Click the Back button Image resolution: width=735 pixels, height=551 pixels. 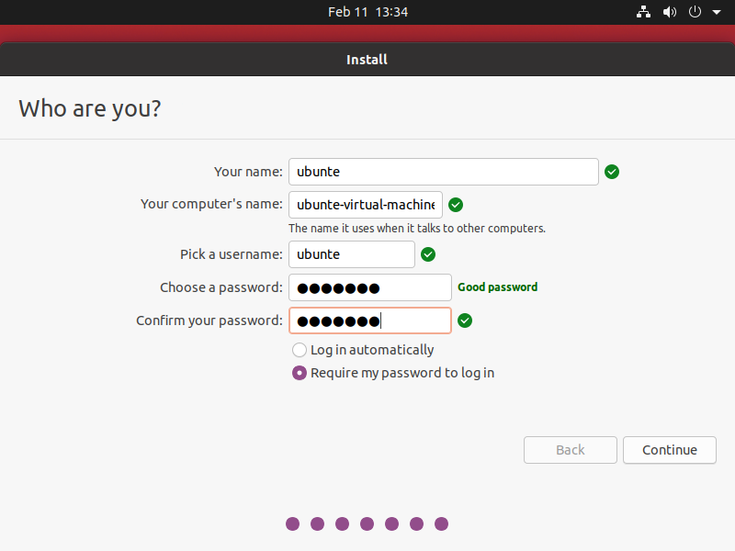pyautogui.click(x=570, y=450)
